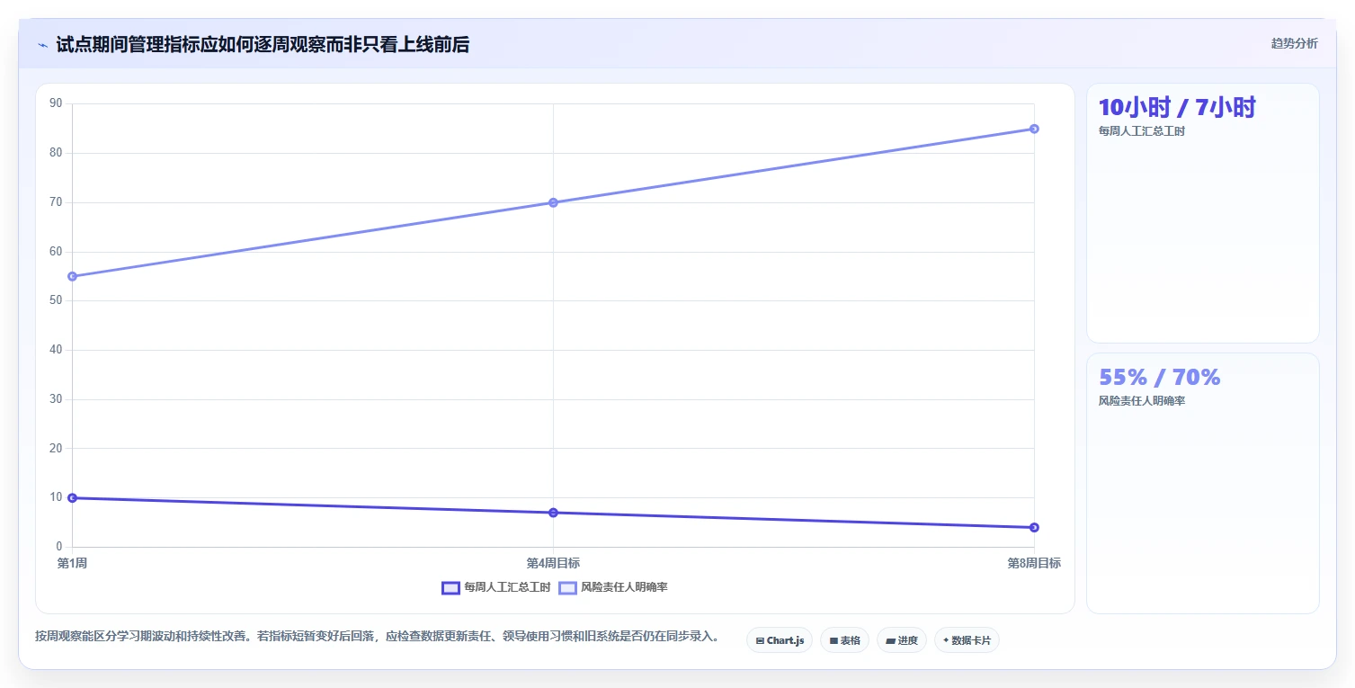
Task: Click the lightning icon beside the title
Action: (x=43, y=45)
